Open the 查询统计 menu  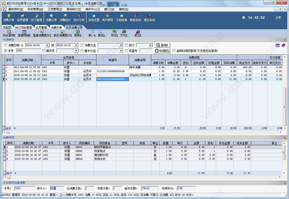[x=74, y=9]
